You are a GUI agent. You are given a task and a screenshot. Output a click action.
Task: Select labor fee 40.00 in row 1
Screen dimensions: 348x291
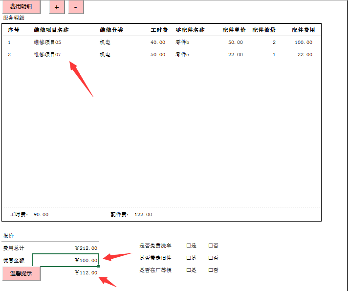point(158,42)
